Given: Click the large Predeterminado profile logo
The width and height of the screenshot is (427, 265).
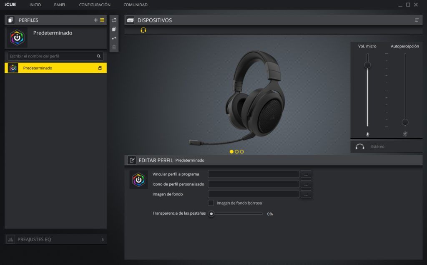Looking at the screenshot, I should [17, 37].
